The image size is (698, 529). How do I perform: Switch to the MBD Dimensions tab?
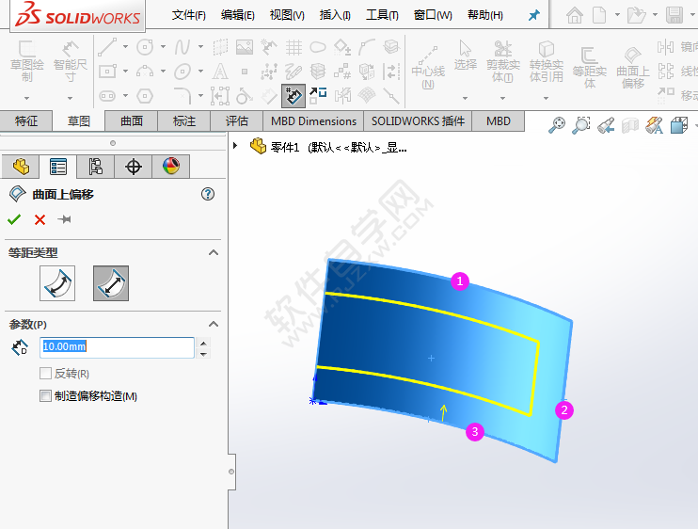313,121
